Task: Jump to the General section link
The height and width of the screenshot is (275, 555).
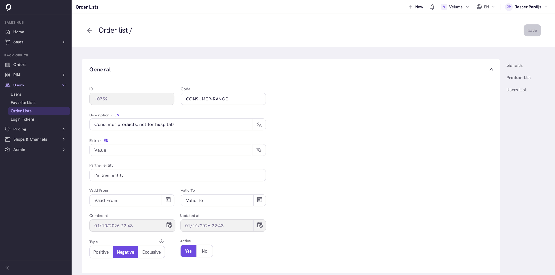Action: (x=514, y=65)
